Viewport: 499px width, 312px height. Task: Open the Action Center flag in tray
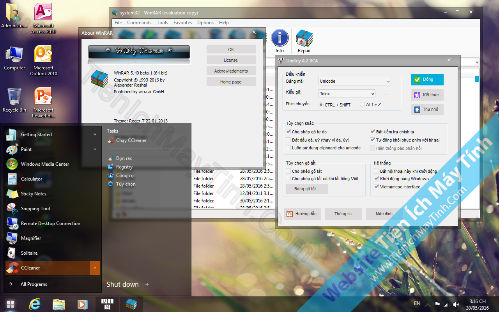(437, 304)
